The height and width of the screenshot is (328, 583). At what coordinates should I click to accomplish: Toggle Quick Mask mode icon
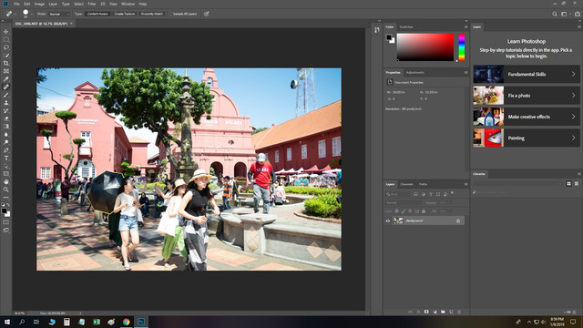coord(6,222)
